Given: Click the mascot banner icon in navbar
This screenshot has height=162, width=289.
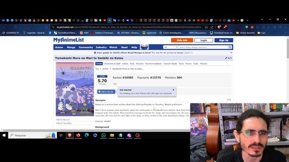Looking at the screenshot, I should [x=144, y=47].
